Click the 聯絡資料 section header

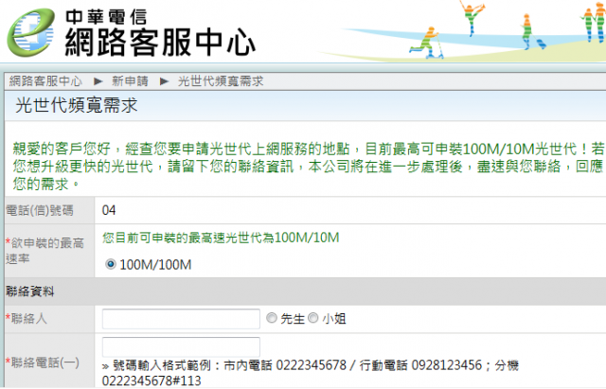(x=29, y=292)
